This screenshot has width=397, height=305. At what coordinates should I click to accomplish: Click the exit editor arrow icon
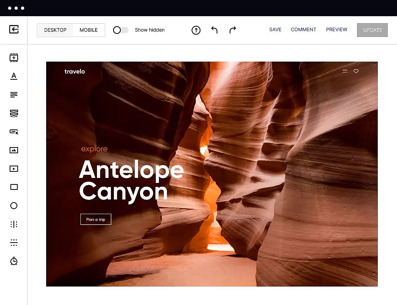point(14,29)
